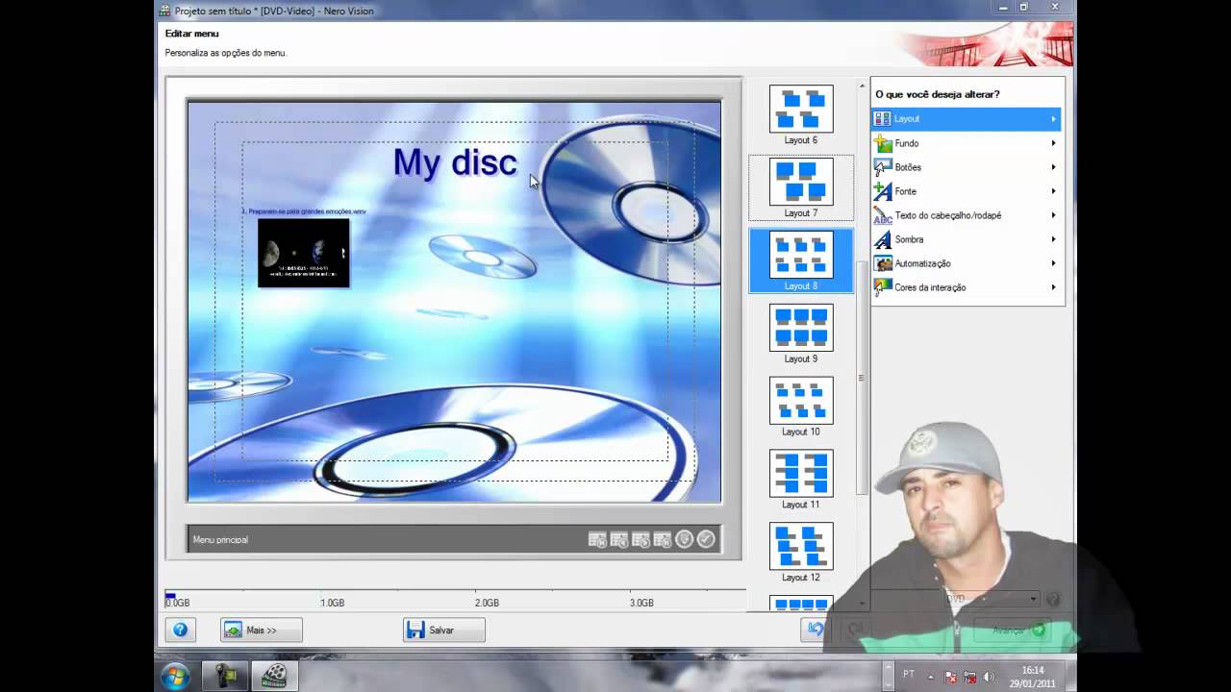Viewport: 1231px width, 692px height.
Task: Select the 'My disc' title text
Action: pyautogui.click(x=455, y=162)
